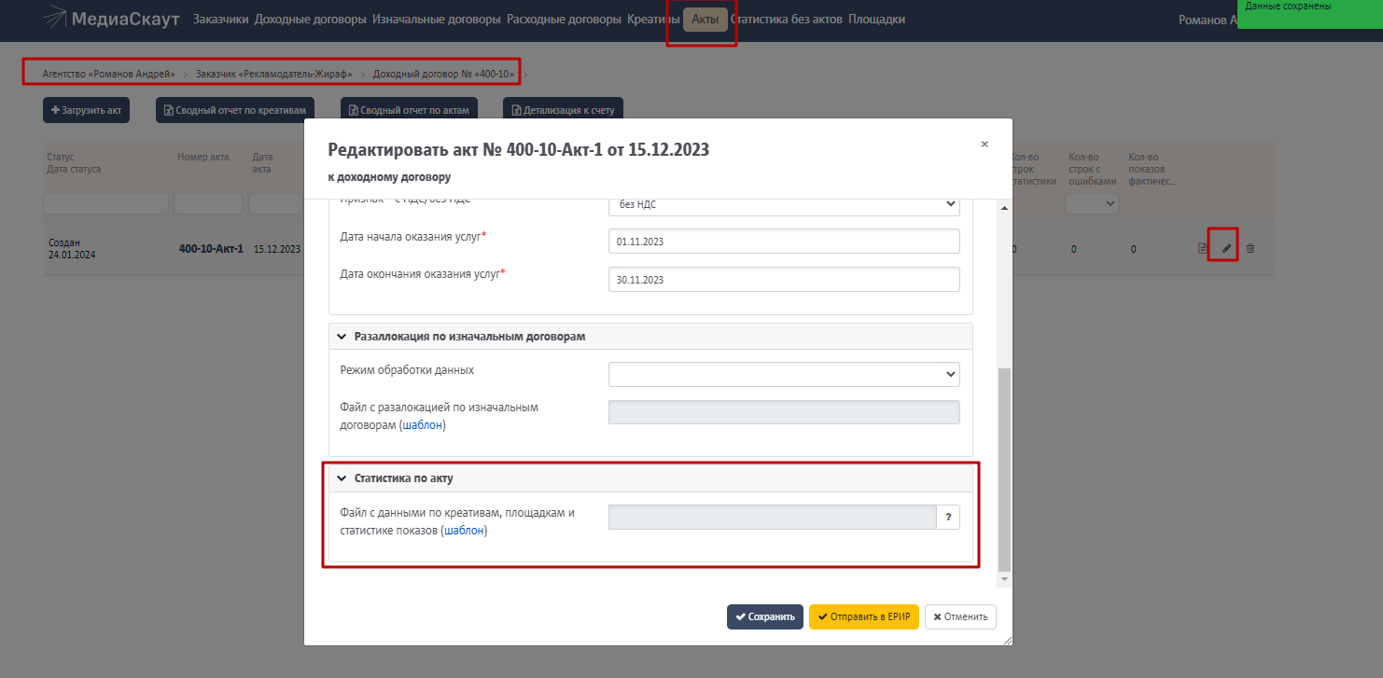
Task: Click the question mark help button
Action: [947, 518]
